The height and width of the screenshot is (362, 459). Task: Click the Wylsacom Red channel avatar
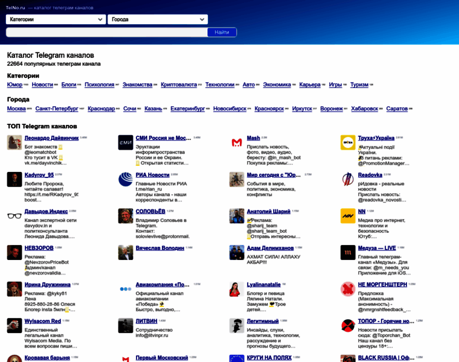pyautogui.click(x=14, y=325)
